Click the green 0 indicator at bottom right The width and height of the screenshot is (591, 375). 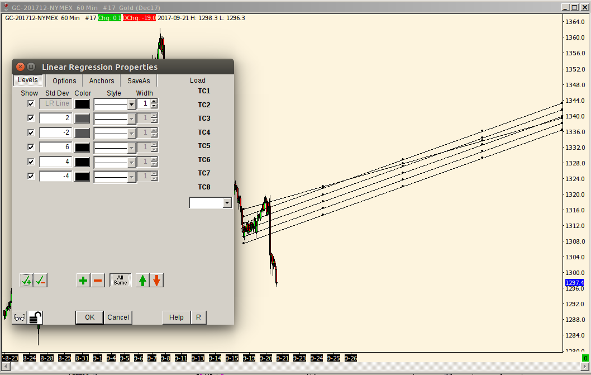point(585,358)
